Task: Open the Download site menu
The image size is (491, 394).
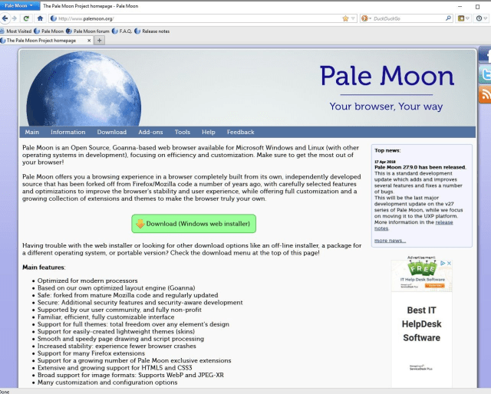Action: point(112,132)
